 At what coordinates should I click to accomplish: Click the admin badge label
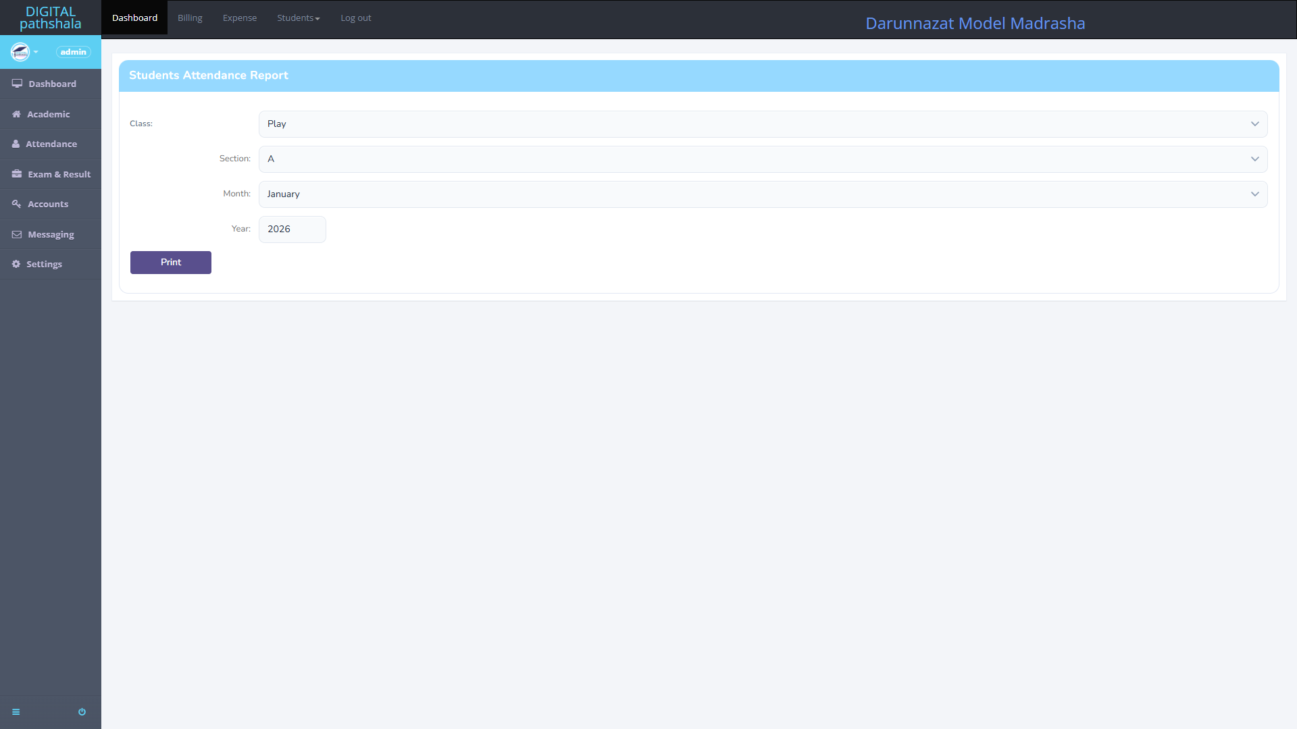coord(73,52)
